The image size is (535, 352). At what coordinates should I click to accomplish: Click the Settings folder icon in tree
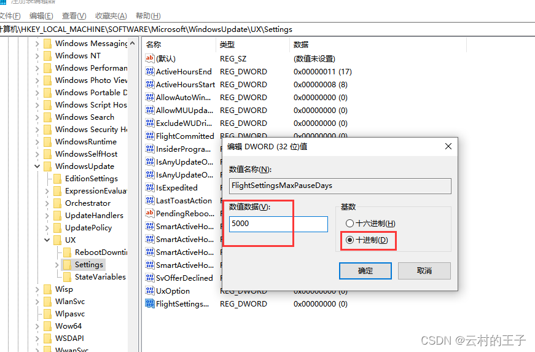coord(68,264)
